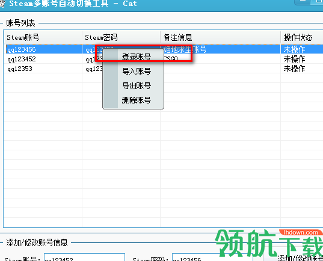Click the 备注信息 column header
Screen dimensions: 323x261
[220, 37]
